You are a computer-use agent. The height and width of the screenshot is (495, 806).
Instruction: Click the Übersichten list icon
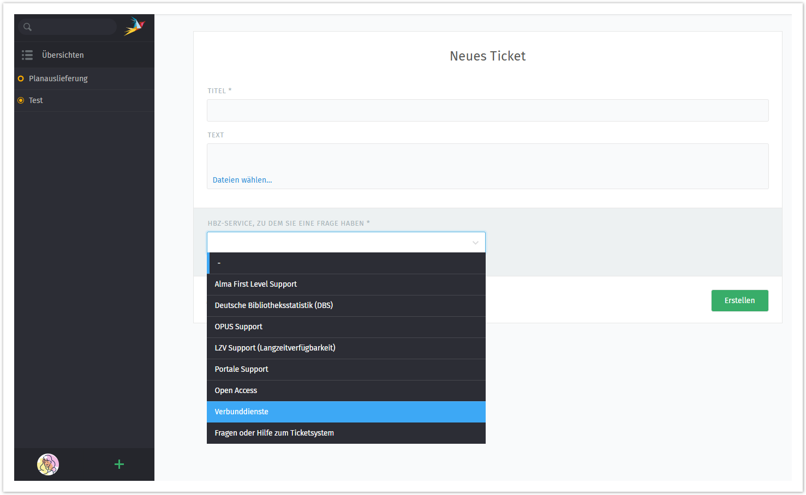(27, 55)
